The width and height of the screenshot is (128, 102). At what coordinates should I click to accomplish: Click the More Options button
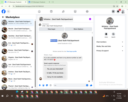point(78,29)
